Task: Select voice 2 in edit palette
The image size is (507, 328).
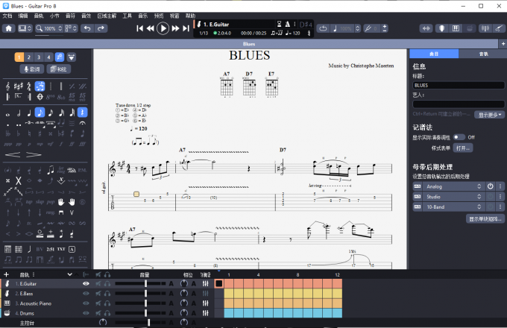Action: point(29,57)
